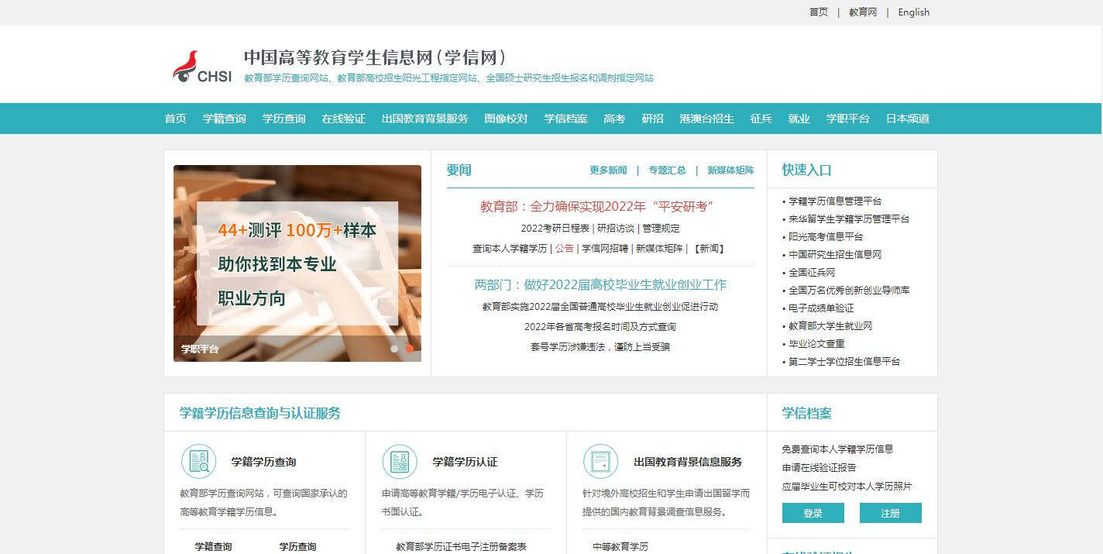Screen dimensions: 1103x554
Task: Open 全国征兵网 quick link
Action: click(x=812, y=273)
